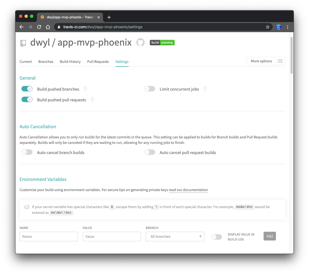309x274 pixels.
Task: Select the Pull Requests tab
Action: [98, 61]
